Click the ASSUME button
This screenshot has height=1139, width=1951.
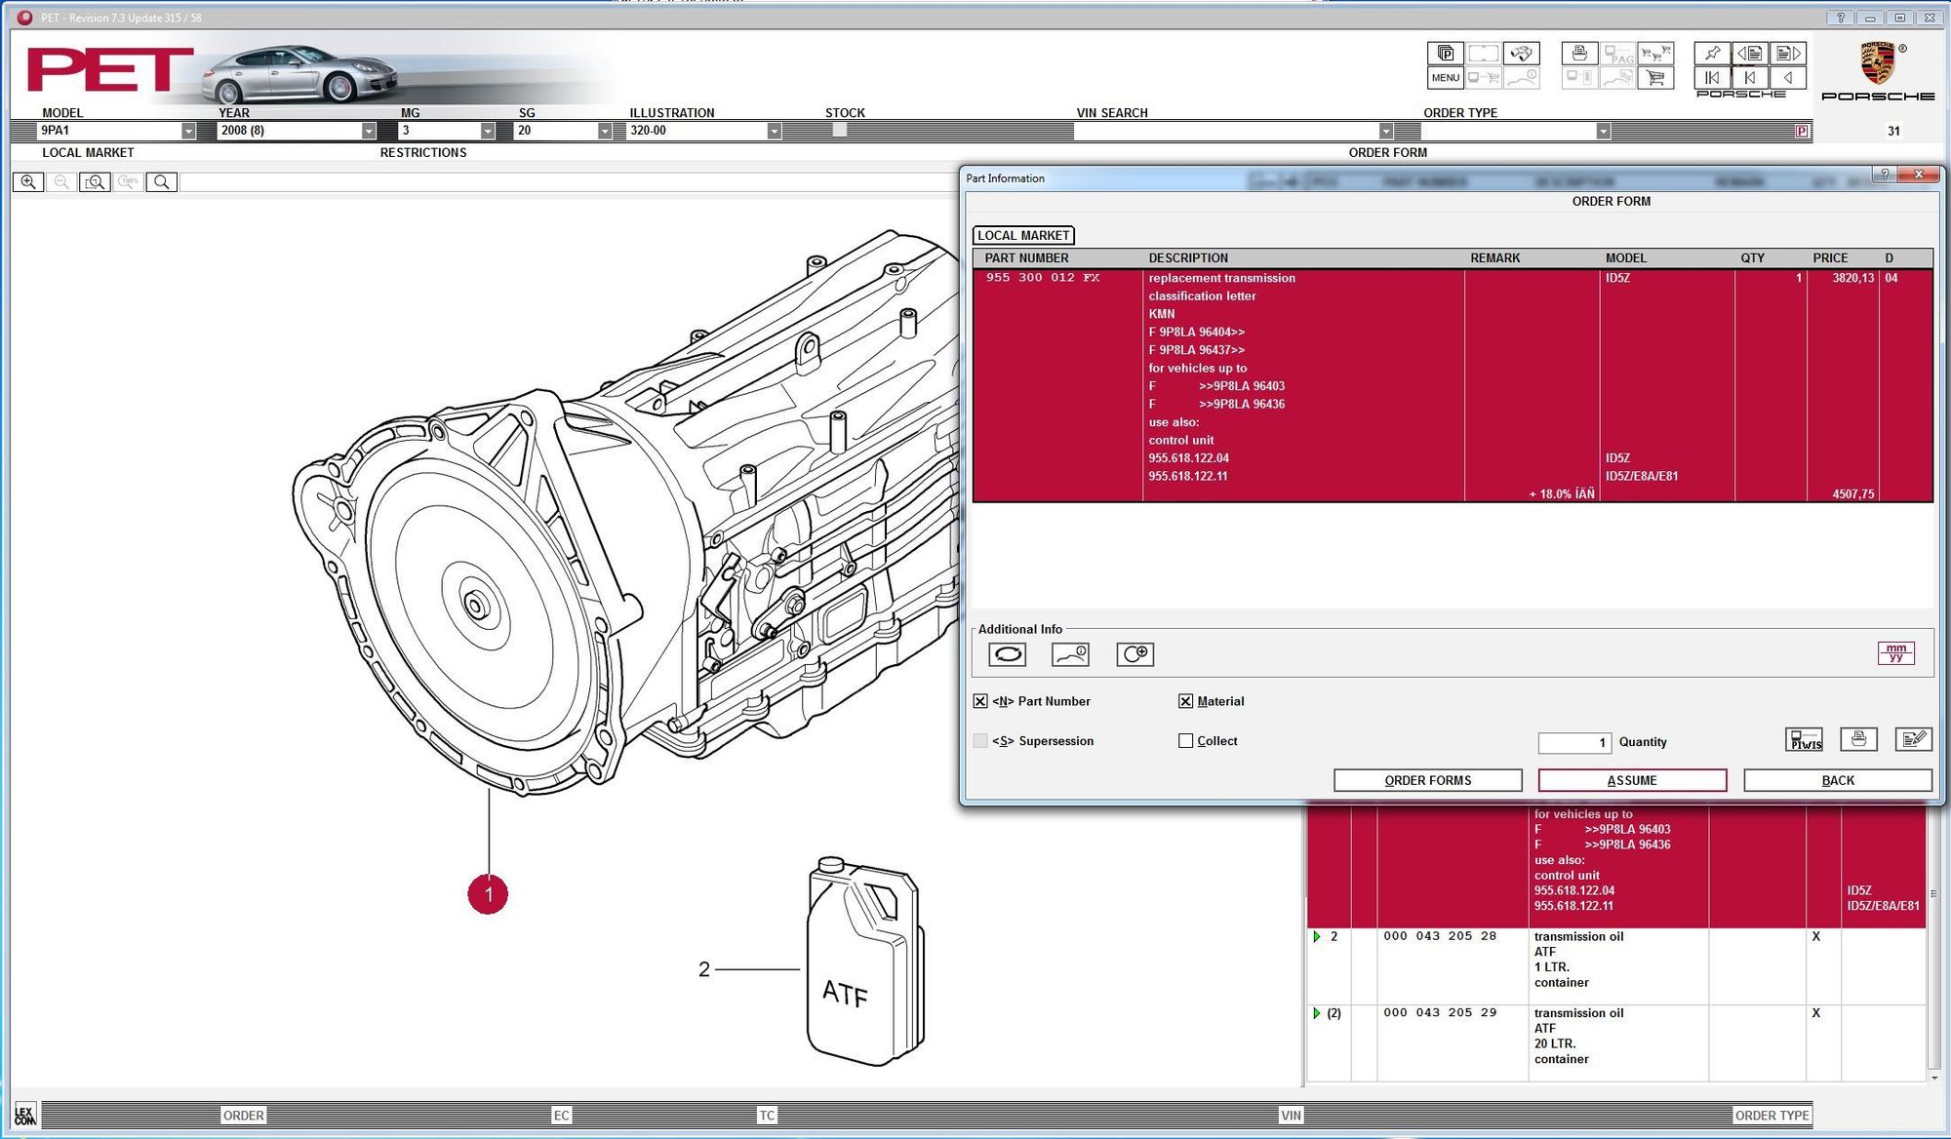point(1632,780)
